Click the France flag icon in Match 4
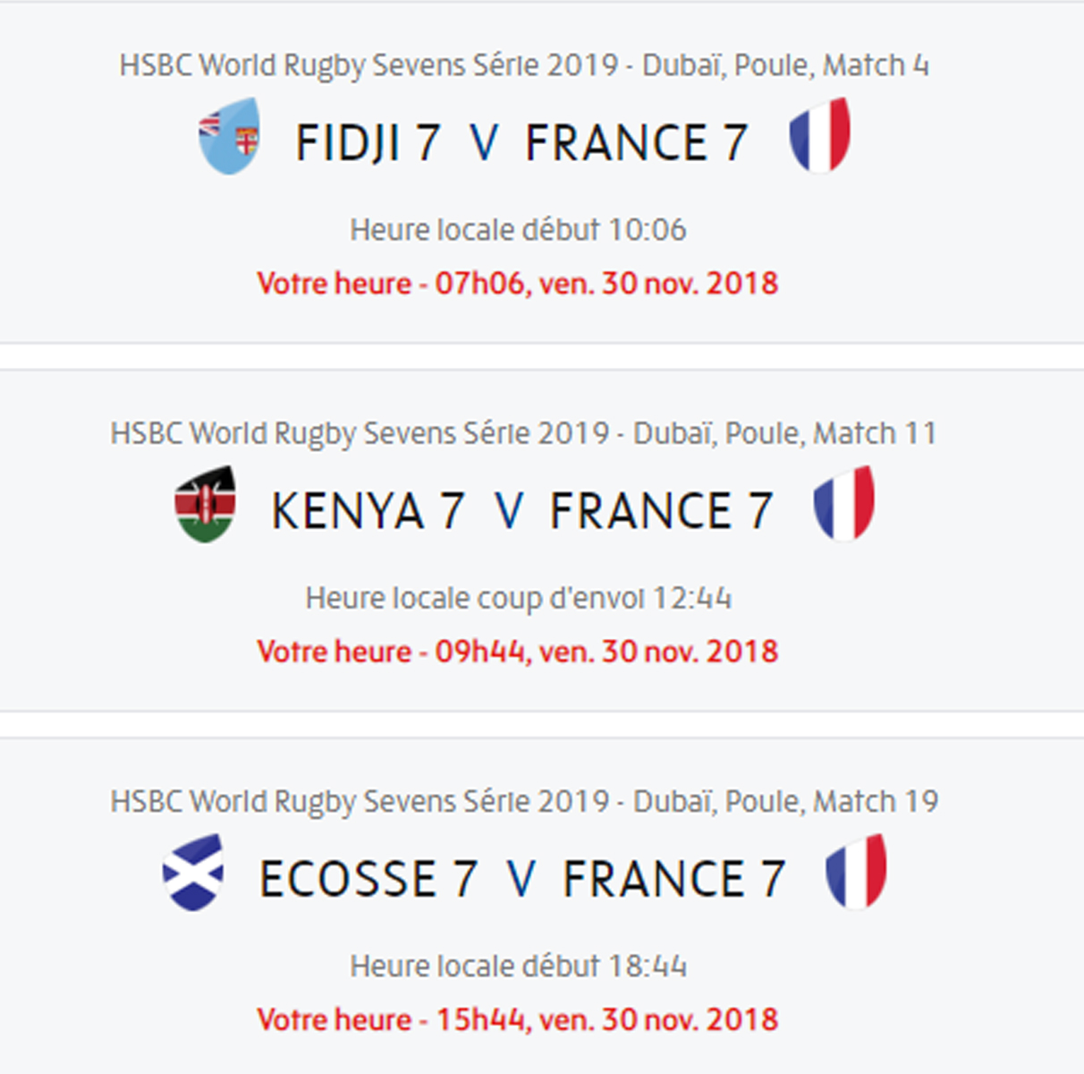1084x1074 pixels. click(x=820, y=135)
